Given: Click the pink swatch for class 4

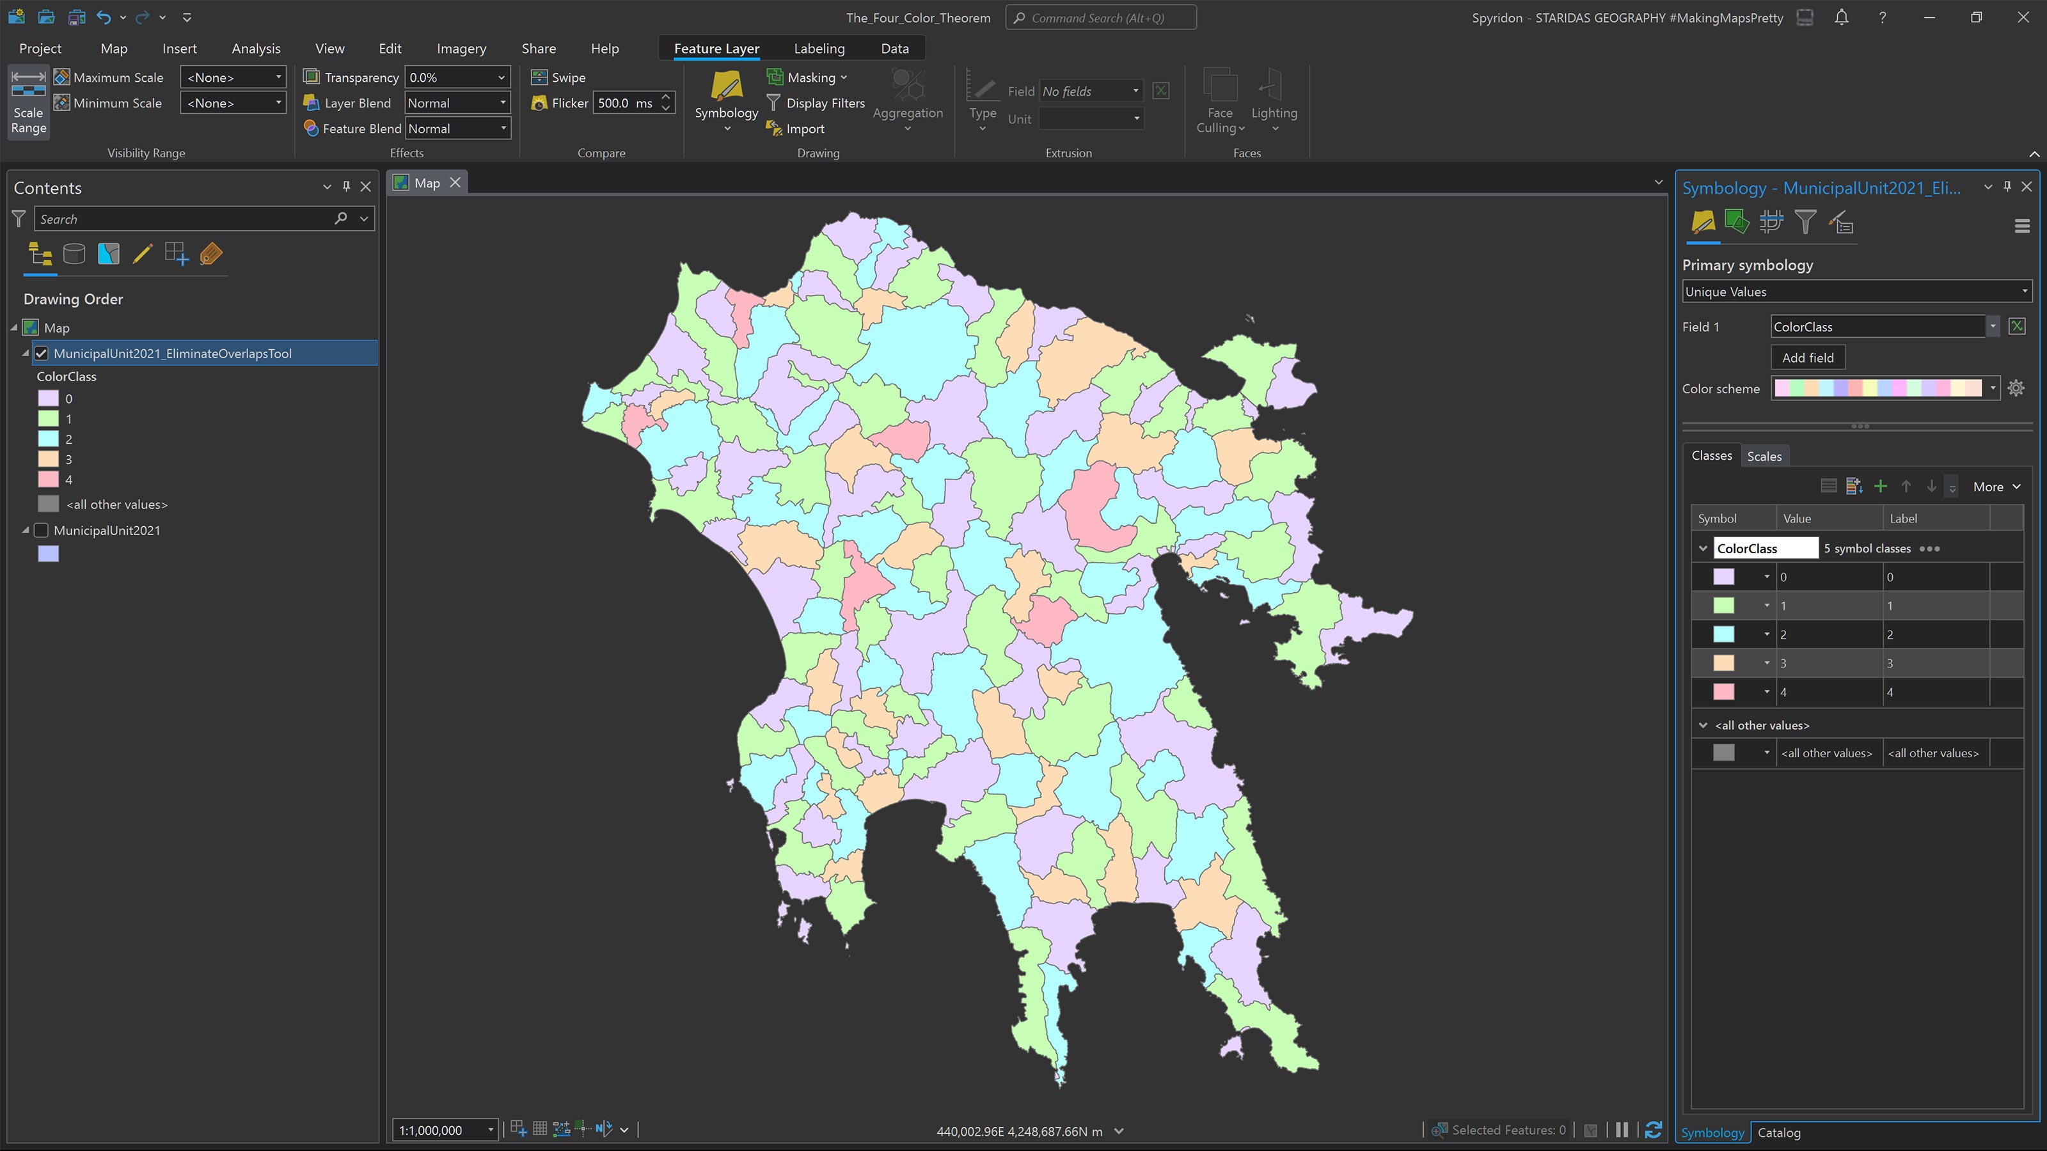Looking at the screenshot, I should (1723, 692).
